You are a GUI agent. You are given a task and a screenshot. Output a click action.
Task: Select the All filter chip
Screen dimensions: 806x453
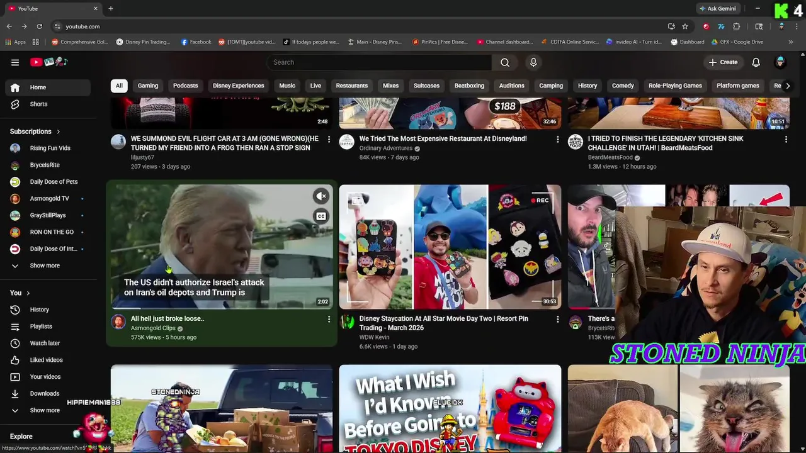[x=119, y=86]
